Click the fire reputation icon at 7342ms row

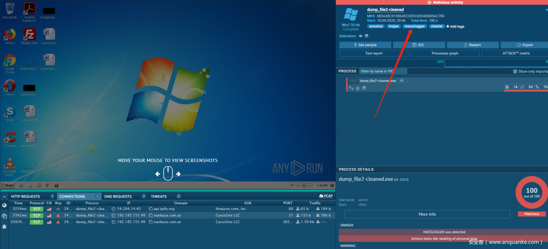58,215
